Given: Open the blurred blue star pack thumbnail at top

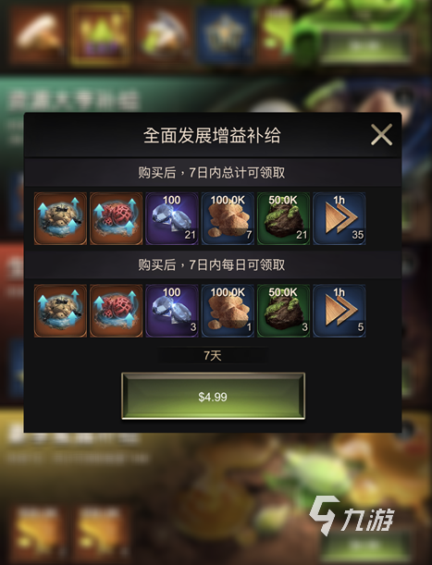Looking at the screenshot, I should pyautogui.click(x=225, y=35).
